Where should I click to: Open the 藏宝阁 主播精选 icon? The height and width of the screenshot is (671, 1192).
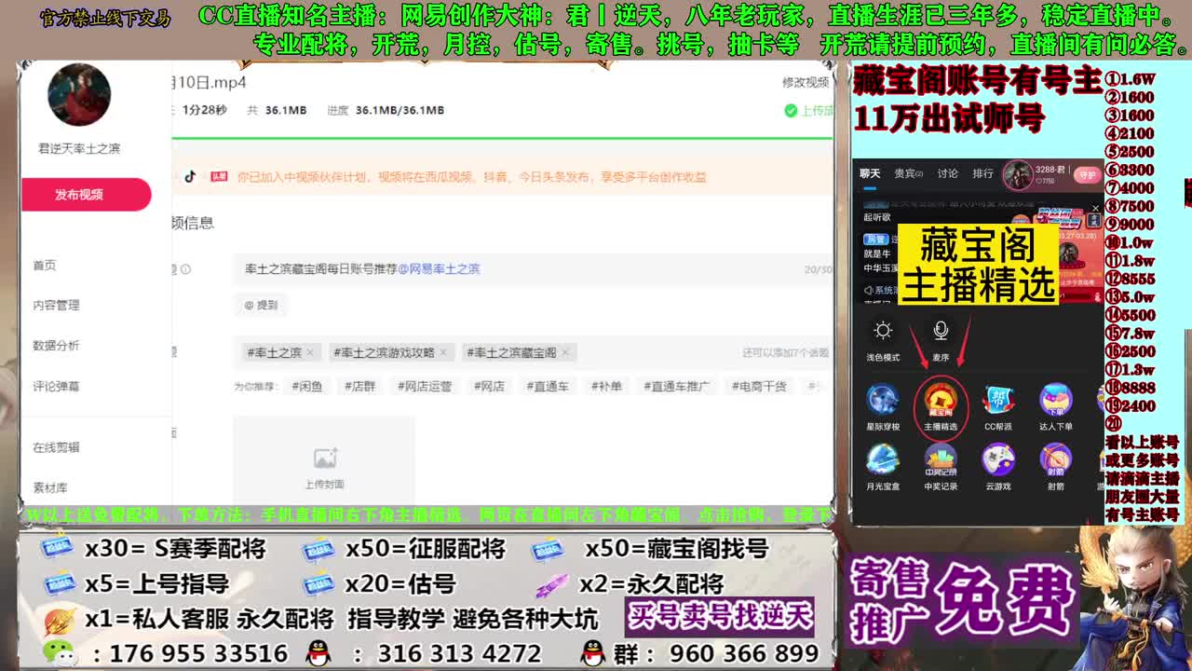click(x=941, y=402)
